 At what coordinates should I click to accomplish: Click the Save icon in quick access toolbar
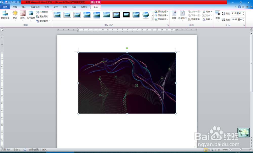click(x=6, y=2)
